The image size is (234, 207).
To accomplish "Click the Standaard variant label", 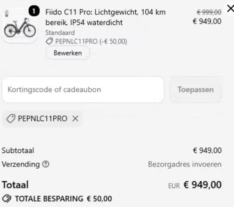I will 60,32.
